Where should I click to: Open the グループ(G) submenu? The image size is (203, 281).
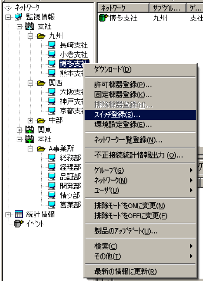tap(140, 170)
